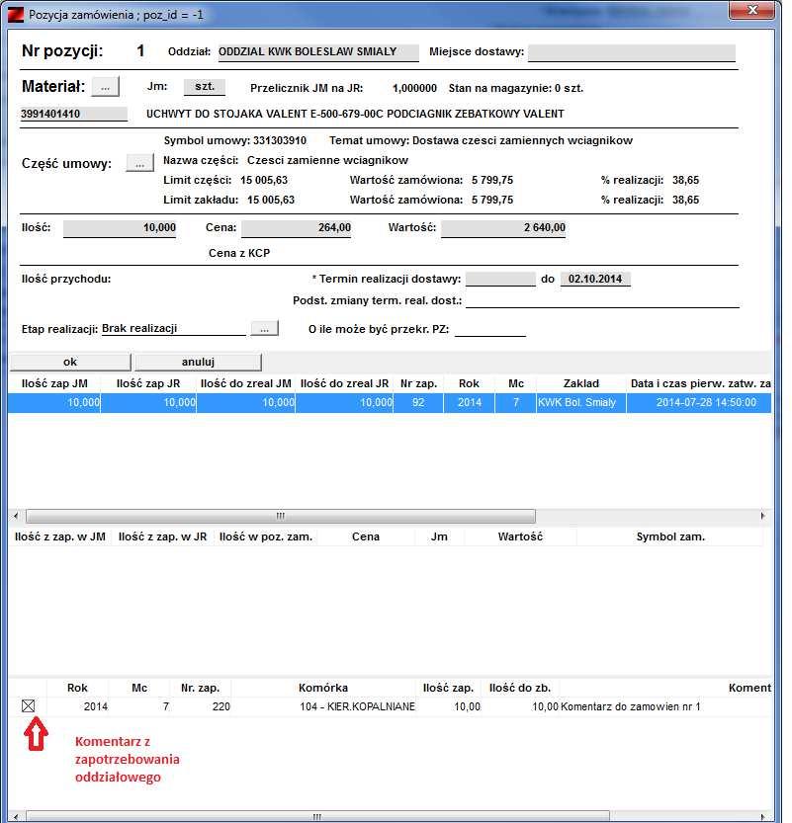Click the Ilość w poz. zam. header
The height and width of the screenshot is (823, 792).
click(266, 536)
